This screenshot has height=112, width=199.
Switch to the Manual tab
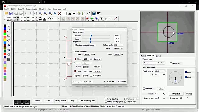click(143, 56)
